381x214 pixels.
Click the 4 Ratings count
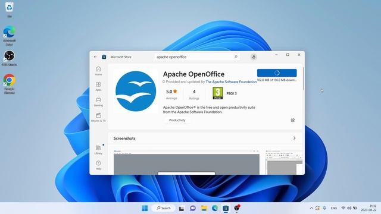pyautogui.click(x=194, y=94)
